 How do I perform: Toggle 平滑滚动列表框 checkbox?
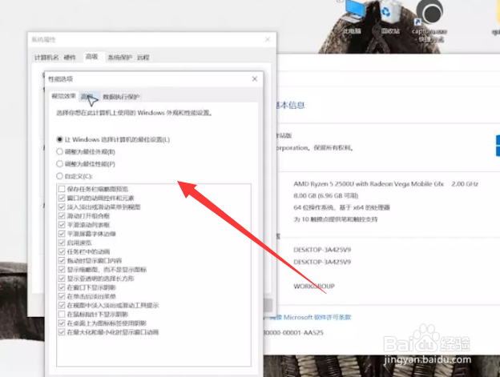pyautogui.click(x=62, y=225)
